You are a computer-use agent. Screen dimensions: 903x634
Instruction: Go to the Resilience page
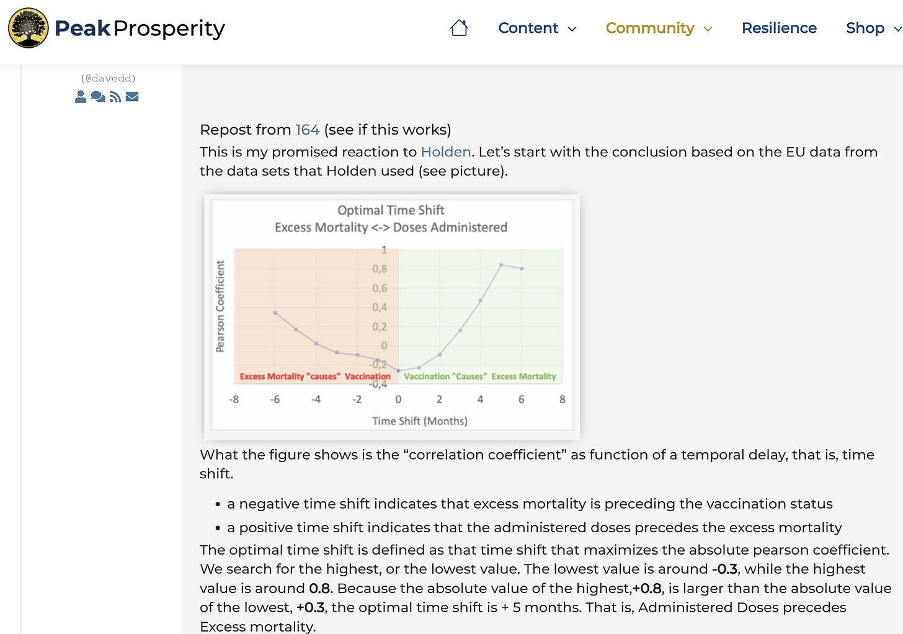coord(779,28)
